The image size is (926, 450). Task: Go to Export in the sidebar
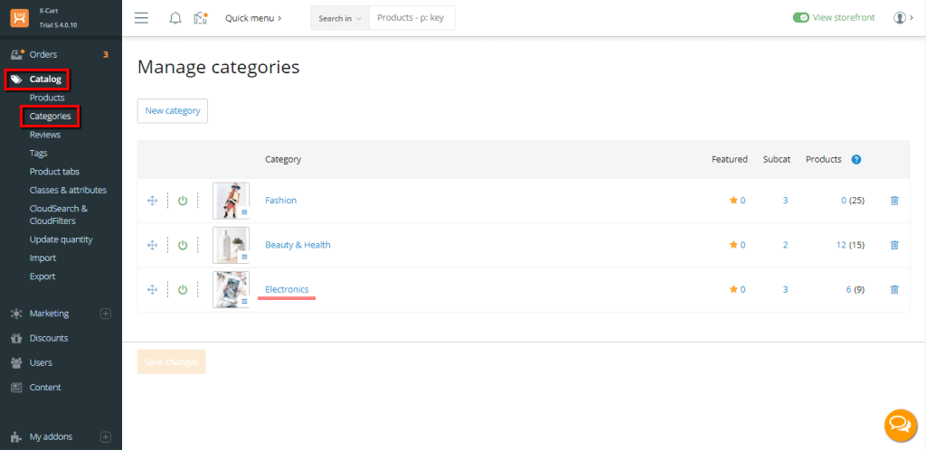pos(43,276)
